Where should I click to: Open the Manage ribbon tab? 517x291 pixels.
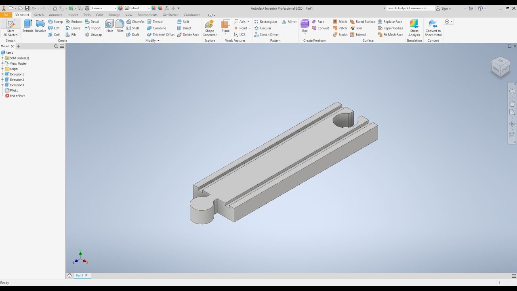tap(114, 15)
